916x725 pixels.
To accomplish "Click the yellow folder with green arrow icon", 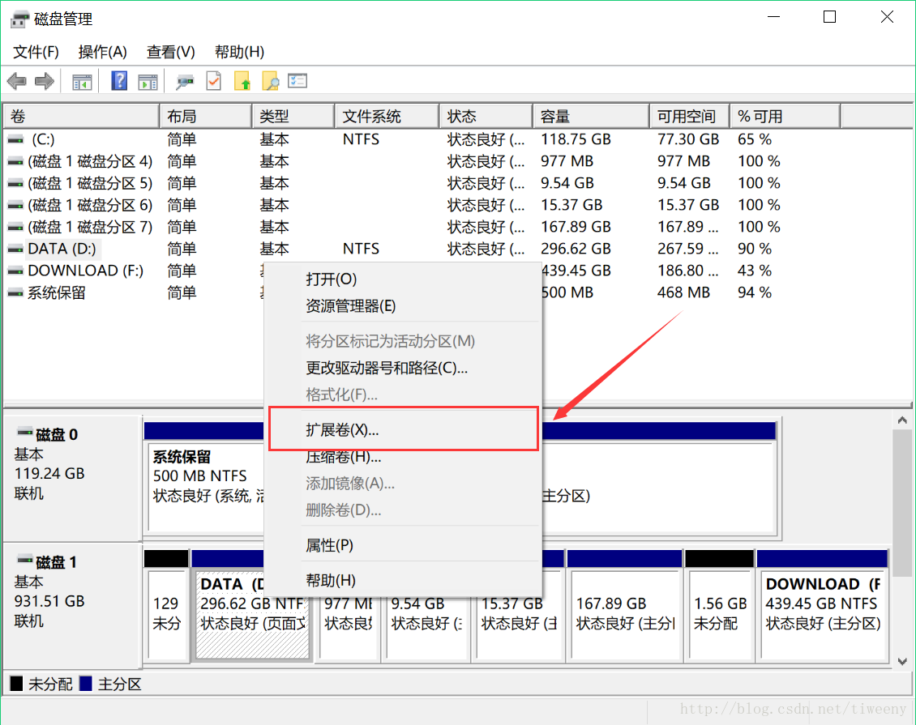I will (x=242, y=81).
